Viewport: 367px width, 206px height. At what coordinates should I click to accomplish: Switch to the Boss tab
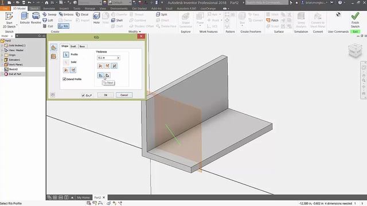[82, 46]
